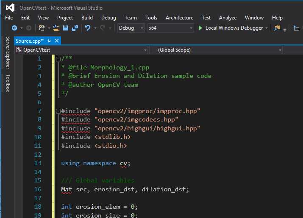This screenshot has height=218, width=303.
Task: Click the imgcodecs.hpp include string
Action: [x=136, y=119]
